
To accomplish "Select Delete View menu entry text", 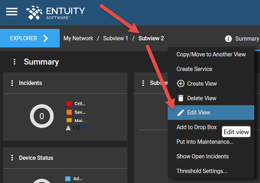I will point(202,98).
